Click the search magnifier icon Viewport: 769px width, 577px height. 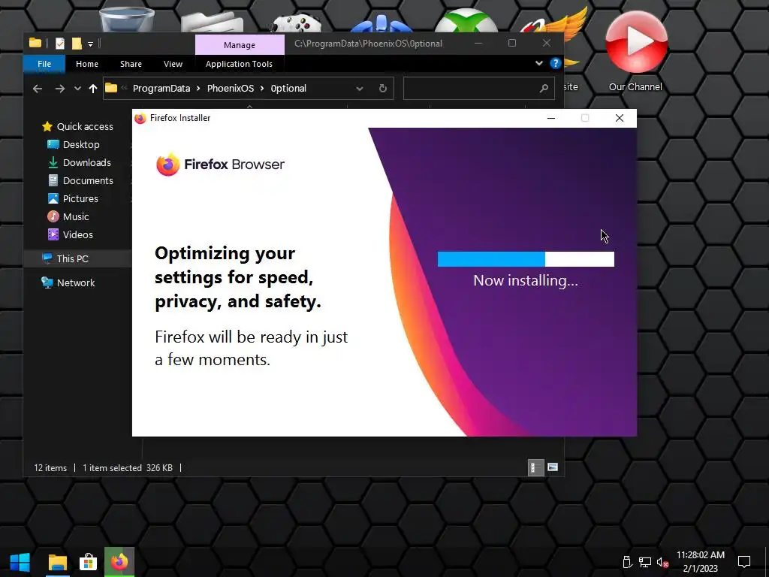pyautogui.click(x=544, y=89)
